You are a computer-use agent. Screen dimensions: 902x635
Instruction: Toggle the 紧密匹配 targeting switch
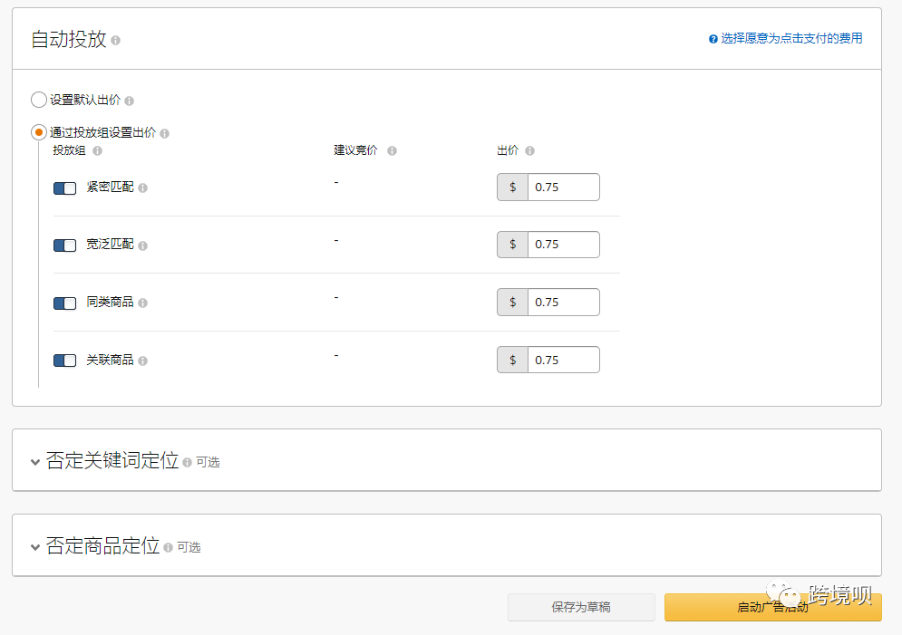(x=64, y=188)
